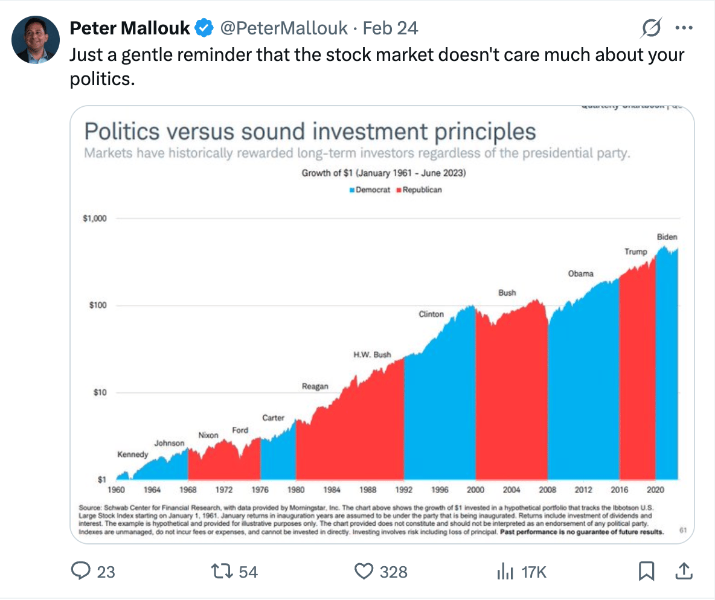This screenshot has width=715, height=600.
Task: Open the Grok explain icon
Action: 652,28
